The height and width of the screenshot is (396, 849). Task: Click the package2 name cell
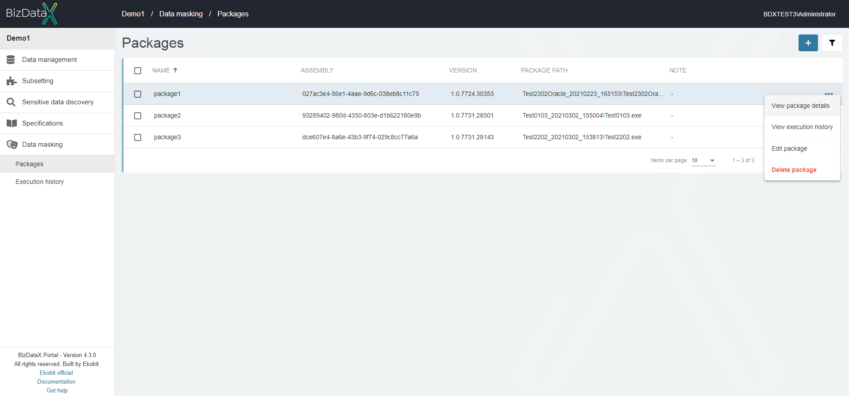(167, 115)
